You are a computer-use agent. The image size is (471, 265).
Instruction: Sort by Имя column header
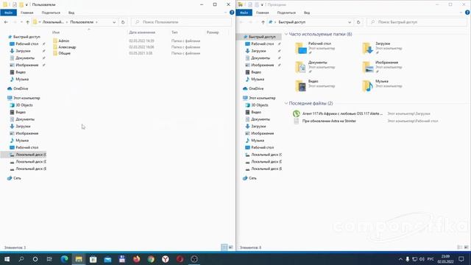click(56, 32)
